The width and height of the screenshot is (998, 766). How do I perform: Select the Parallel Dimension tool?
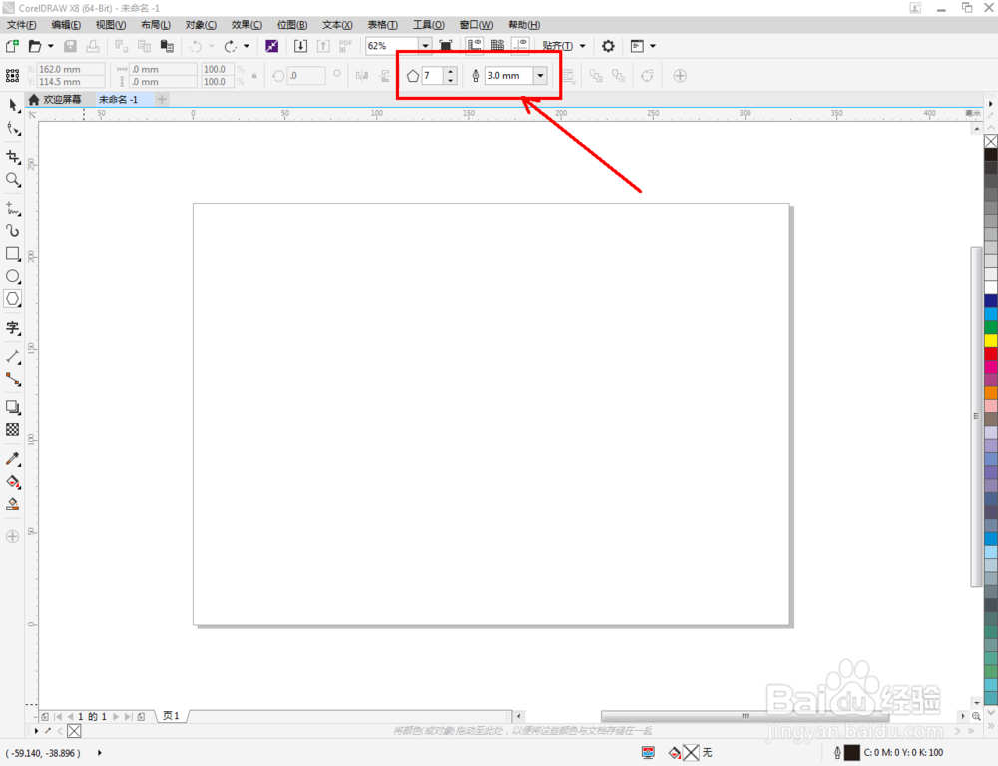coord(13,356)
